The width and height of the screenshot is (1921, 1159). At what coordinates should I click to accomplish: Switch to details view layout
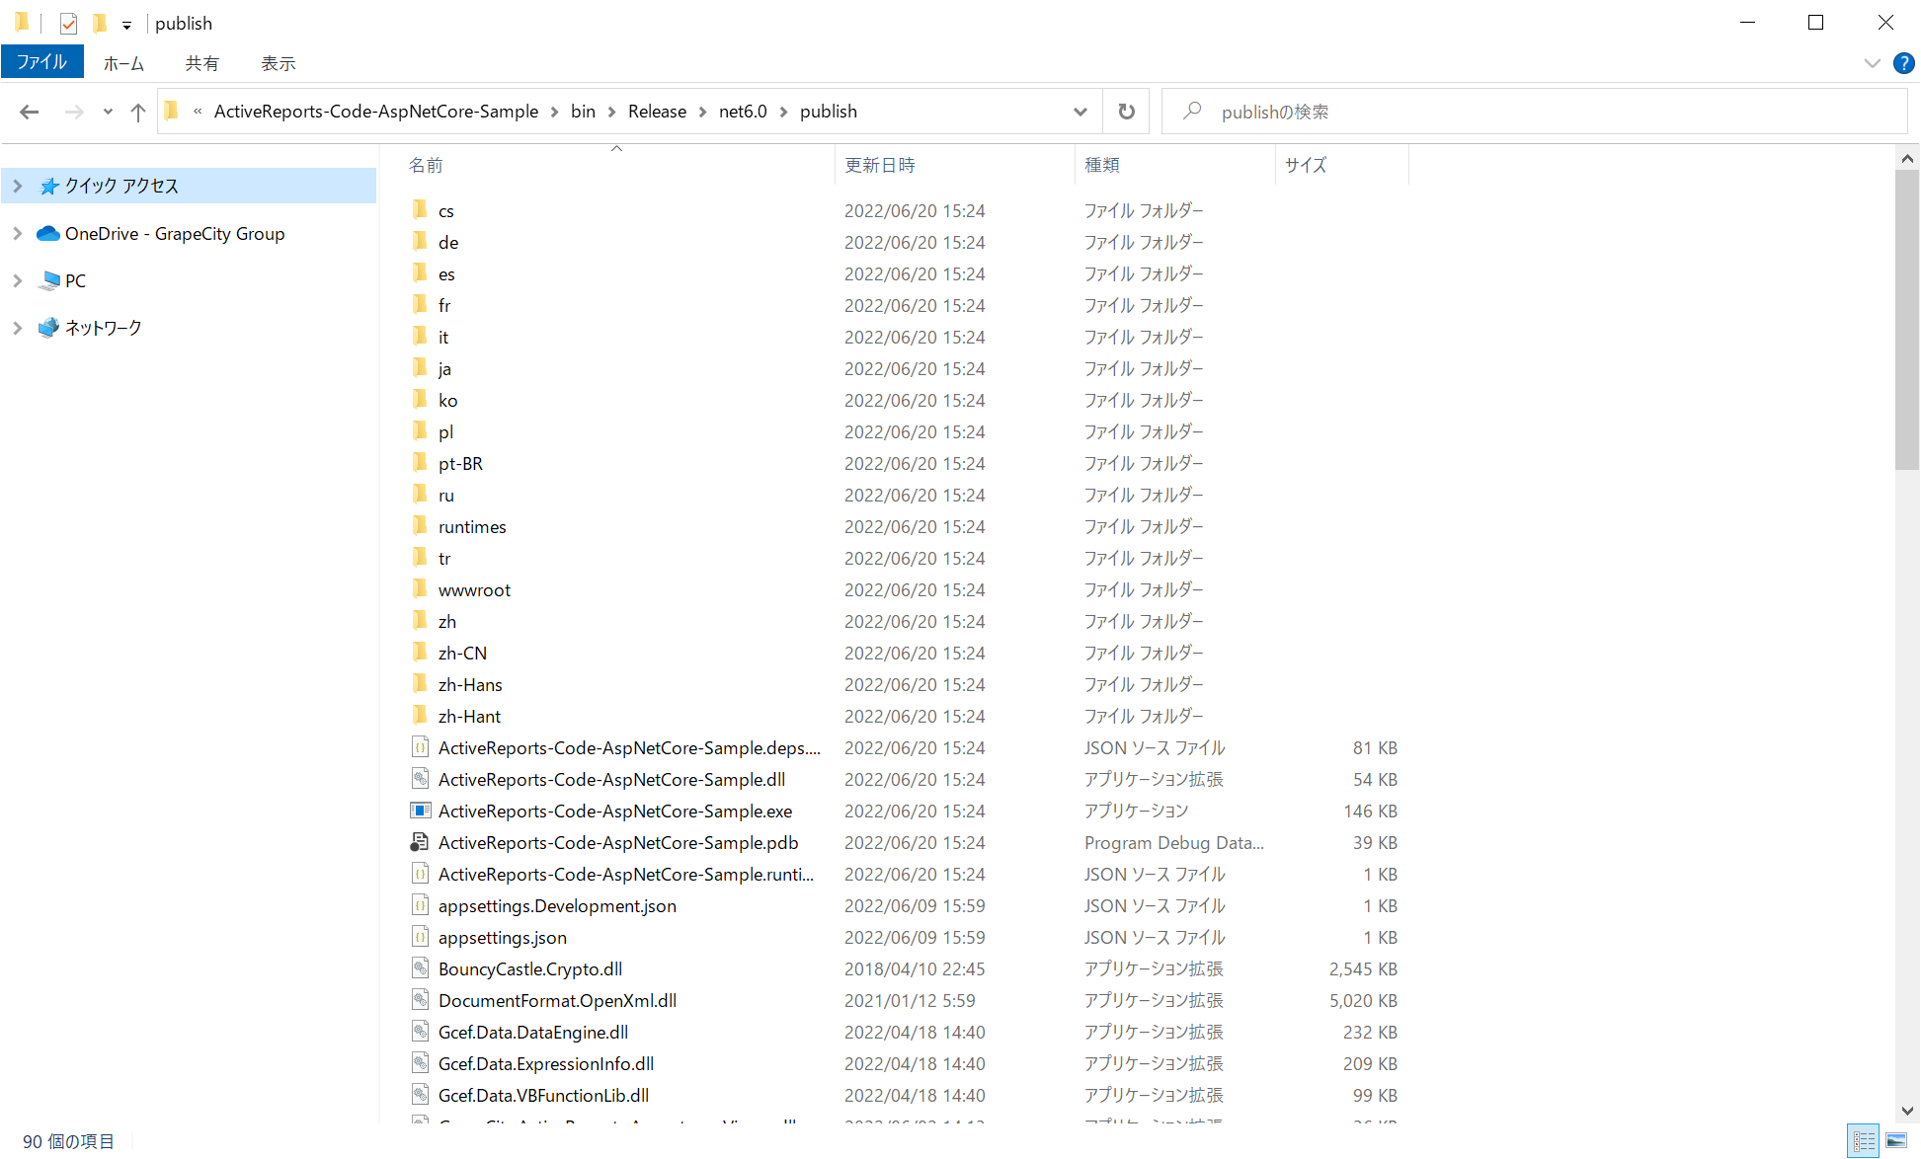point(1864,1141)
